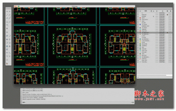
Task: Select the Circle tool in the left palette
Action: click(7, 22)
